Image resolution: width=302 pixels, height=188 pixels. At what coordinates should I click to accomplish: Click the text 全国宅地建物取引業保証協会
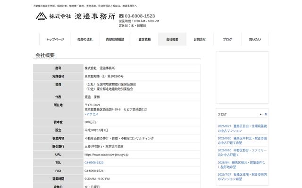117,84
